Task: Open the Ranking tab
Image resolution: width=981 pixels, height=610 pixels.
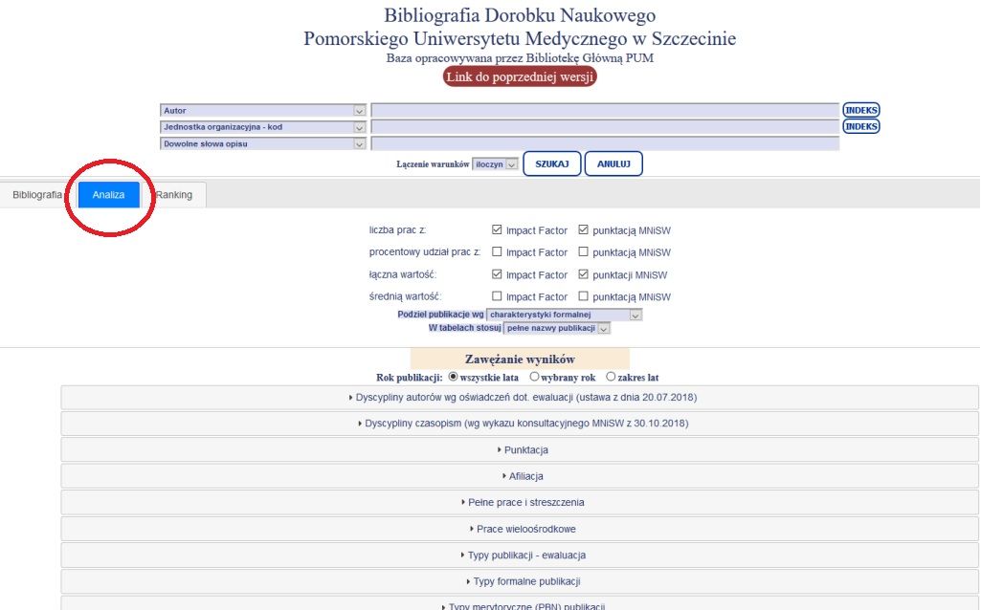Action: click(174, 195)
